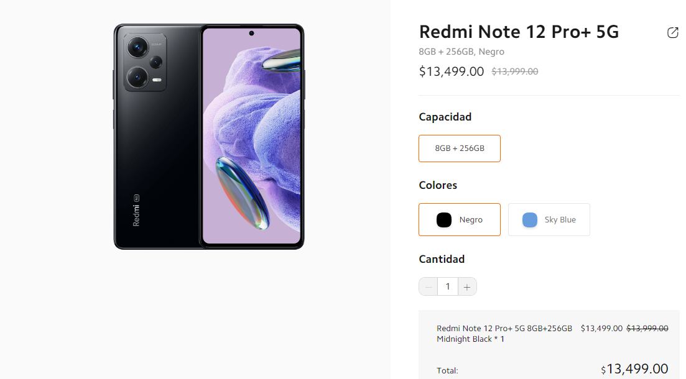
Task: Click the plus icon to increase quantity
Action: point(467,286)
